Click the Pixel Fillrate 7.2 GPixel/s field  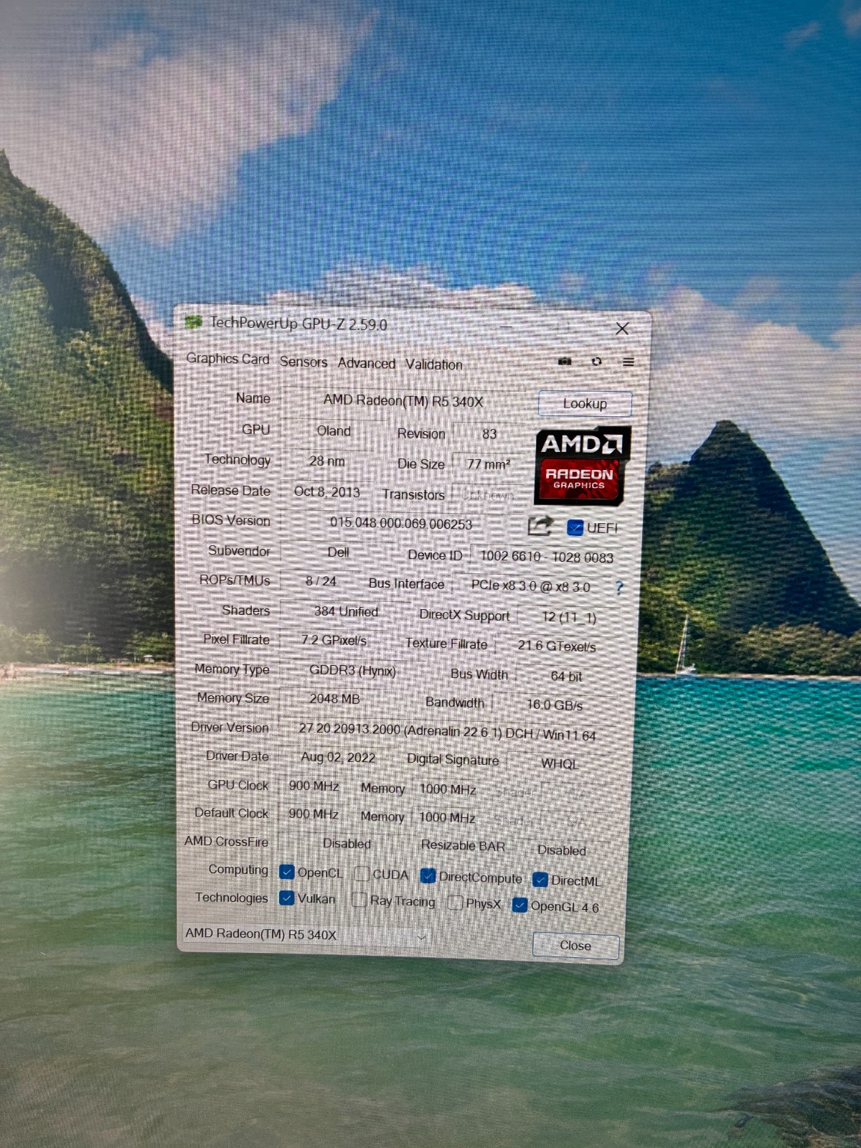click(334, 640)
